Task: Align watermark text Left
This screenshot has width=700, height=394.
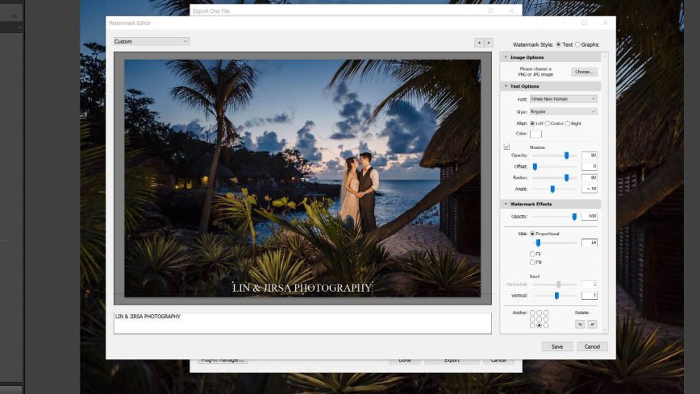Action: point(532,123)
